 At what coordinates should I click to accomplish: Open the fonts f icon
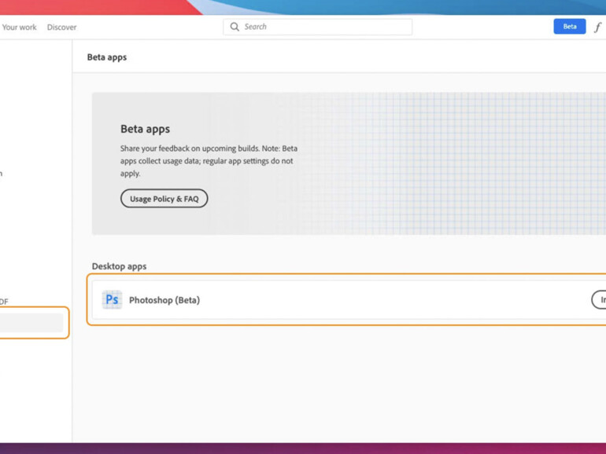click(x=597, y=27)
